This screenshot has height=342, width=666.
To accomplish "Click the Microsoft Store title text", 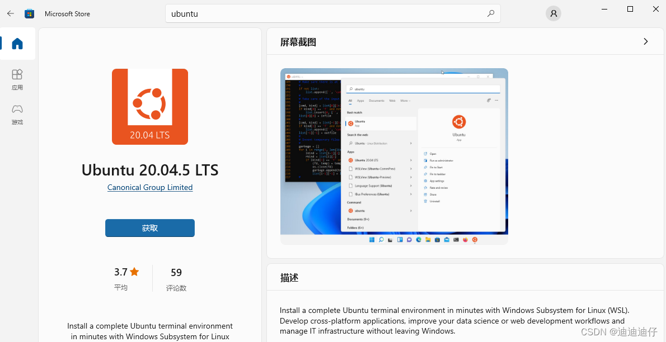I will (x=67, y=14).
